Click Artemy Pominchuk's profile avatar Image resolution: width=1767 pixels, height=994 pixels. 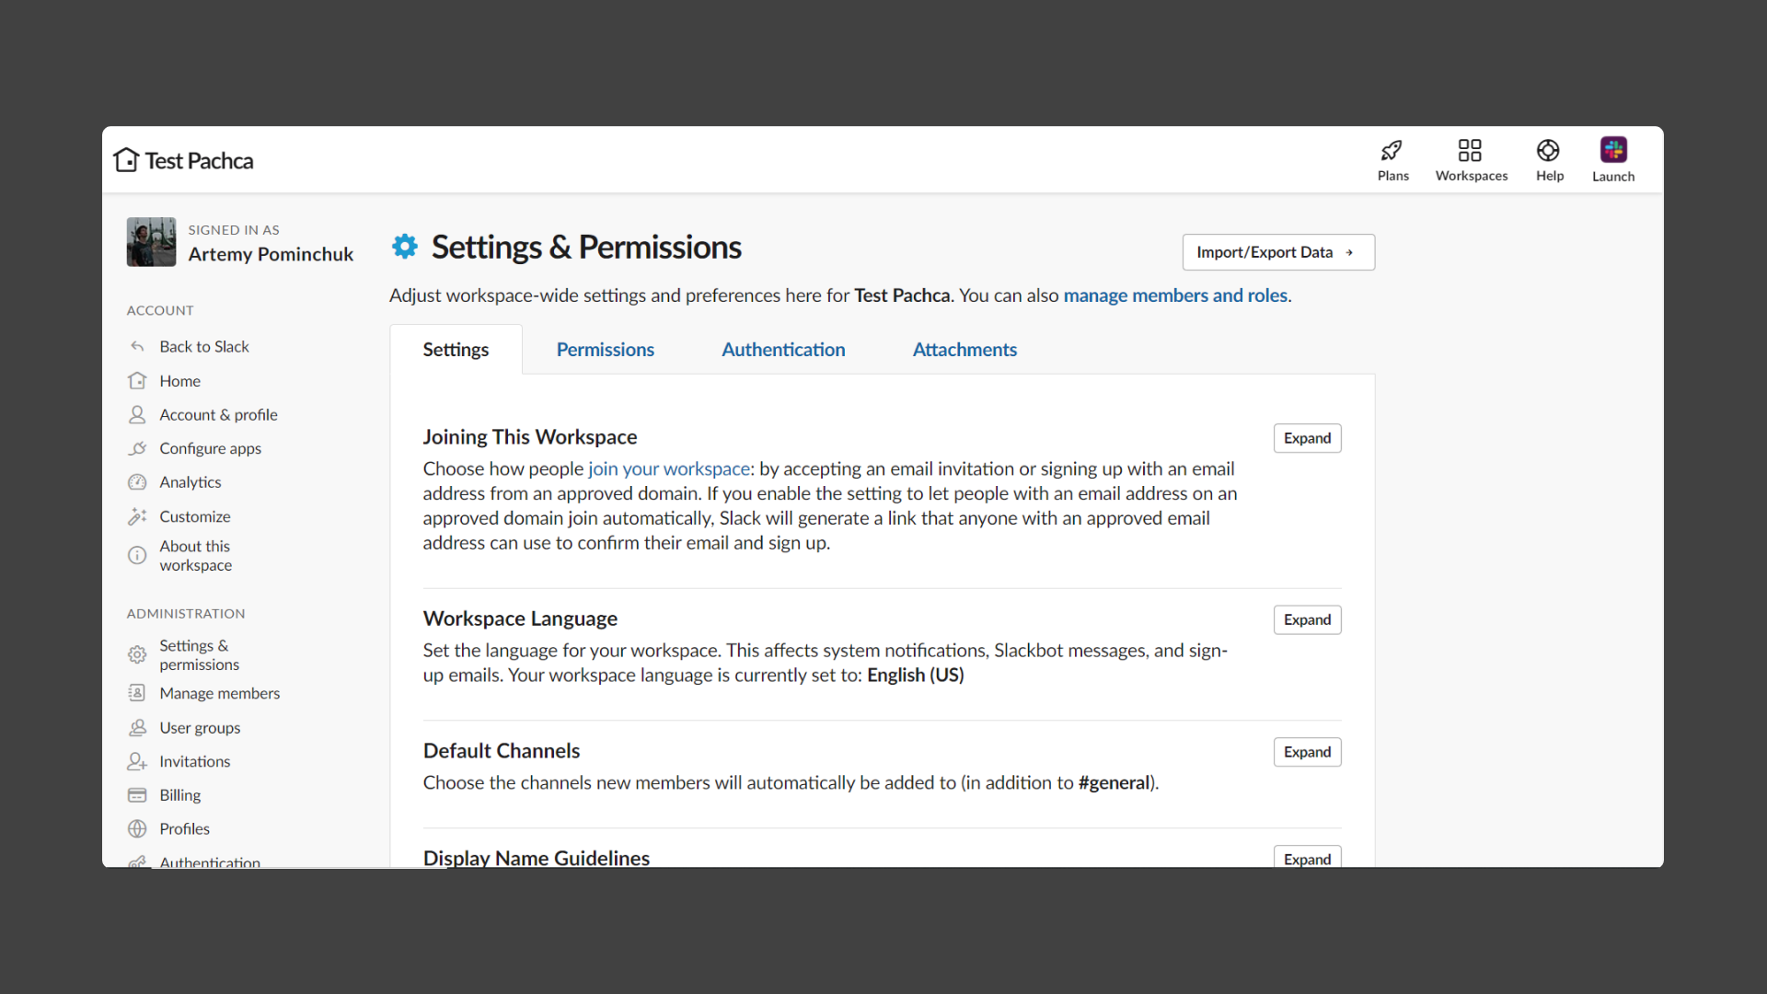[x=151, y=242]
